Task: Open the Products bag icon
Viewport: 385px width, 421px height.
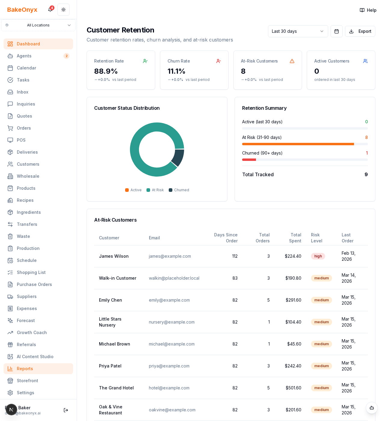Action: click(x=10, y=188)
